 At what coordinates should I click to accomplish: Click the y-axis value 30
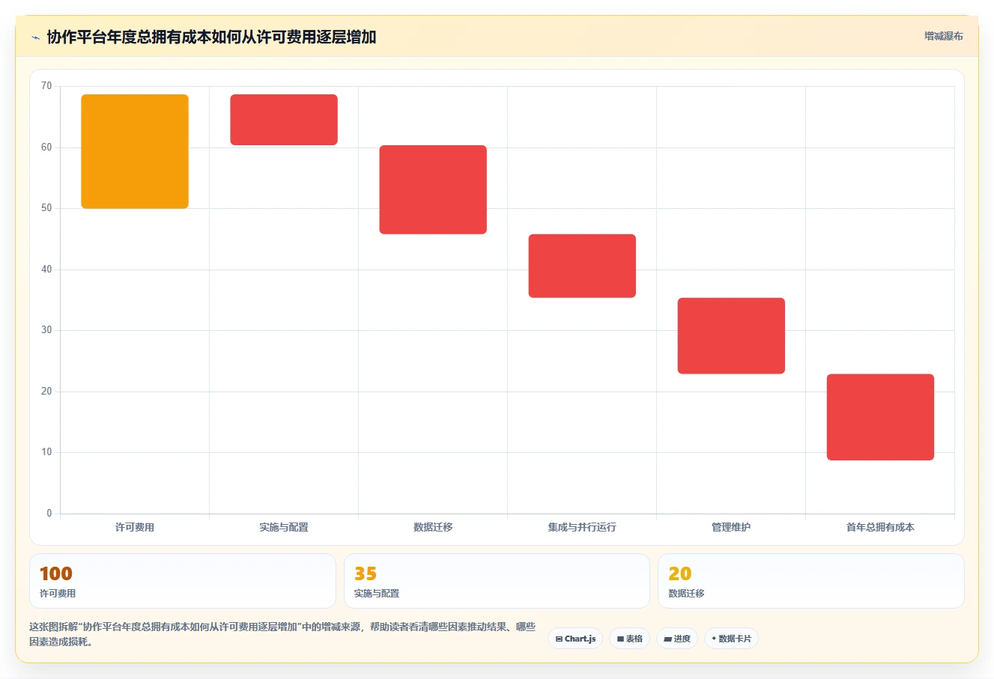[x=46, y=330]
